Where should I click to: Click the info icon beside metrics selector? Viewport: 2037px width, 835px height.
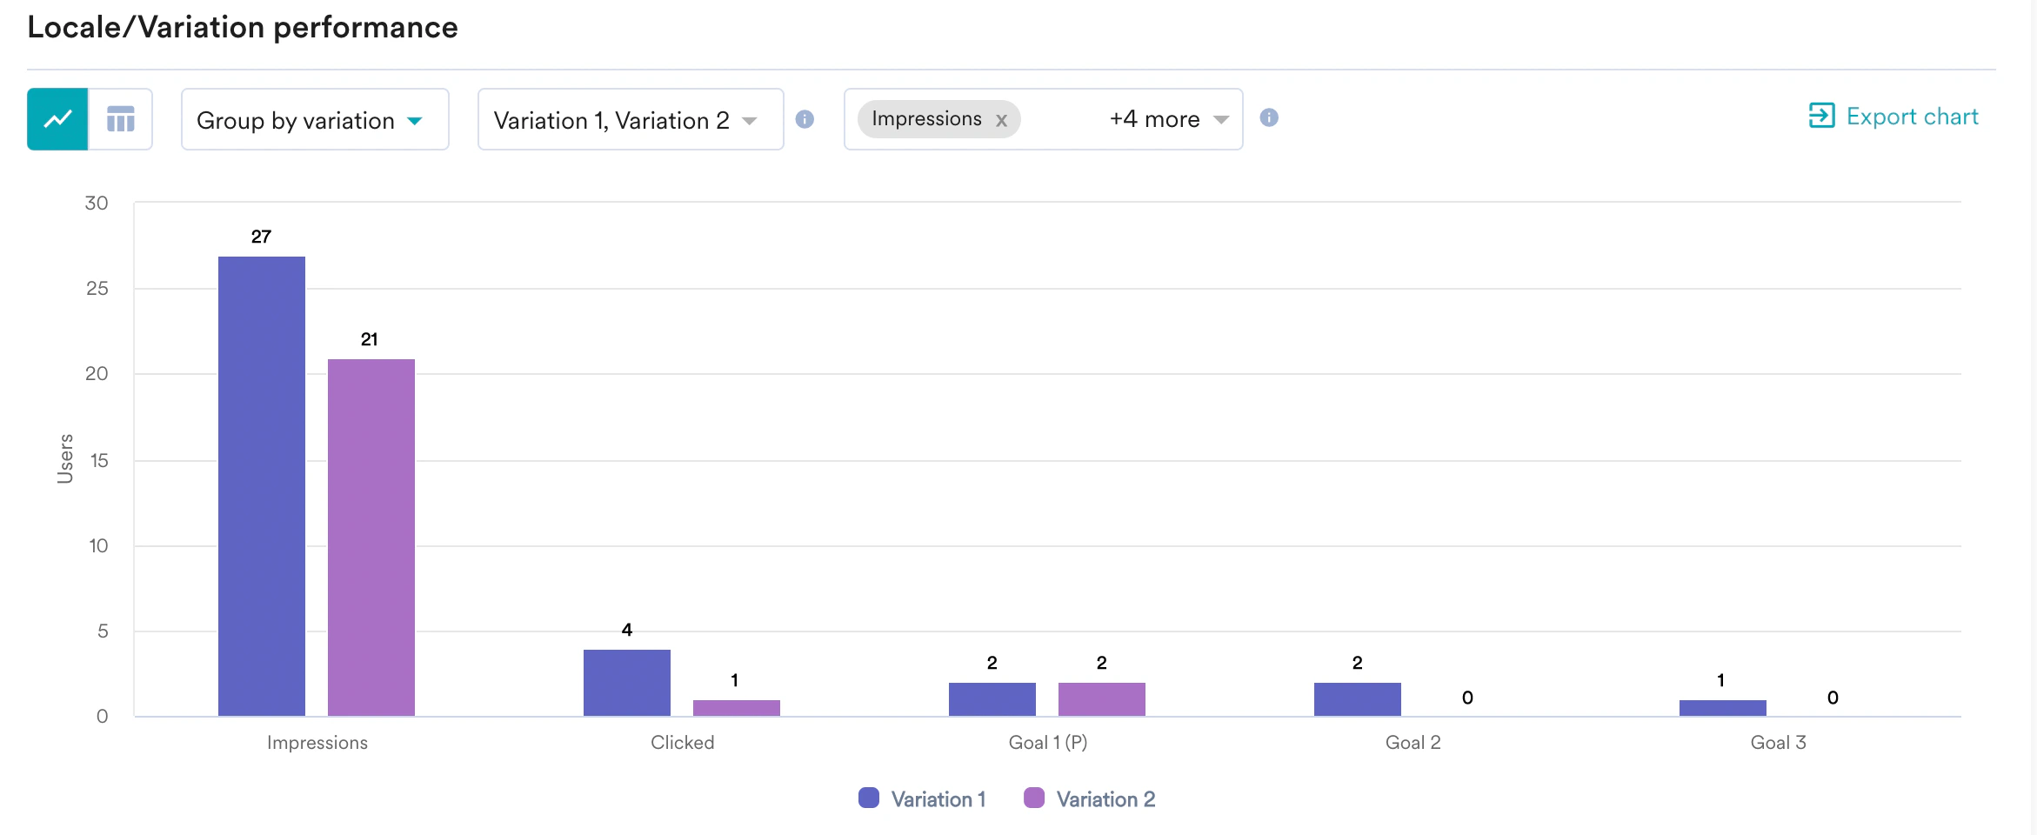(x=1269, y=117)
